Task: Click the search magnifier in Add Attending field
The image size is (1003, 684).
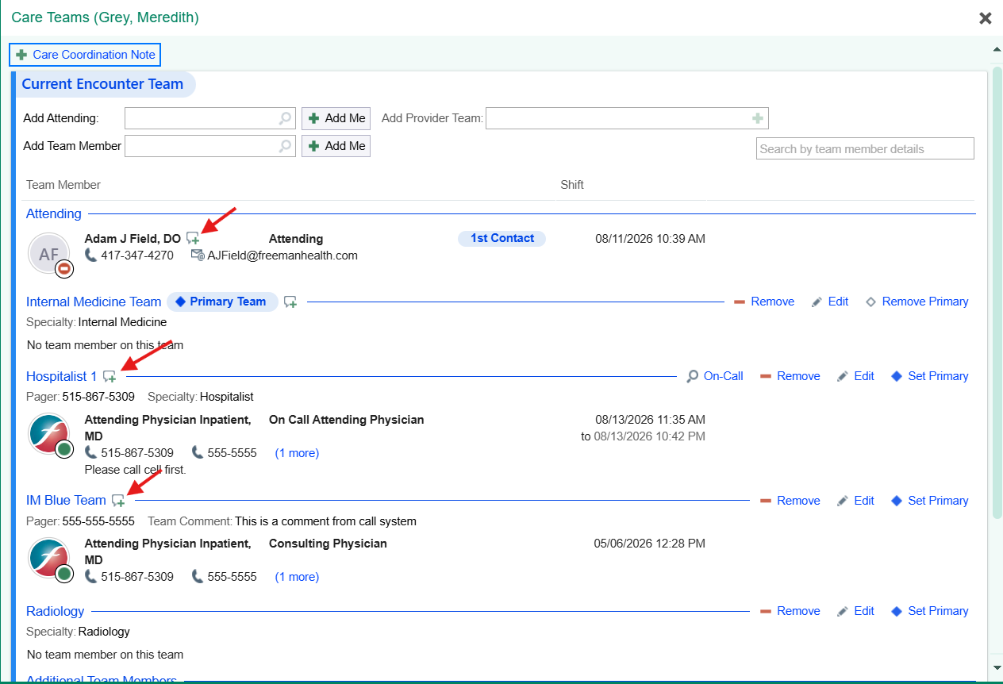Action: coord(285,118)
